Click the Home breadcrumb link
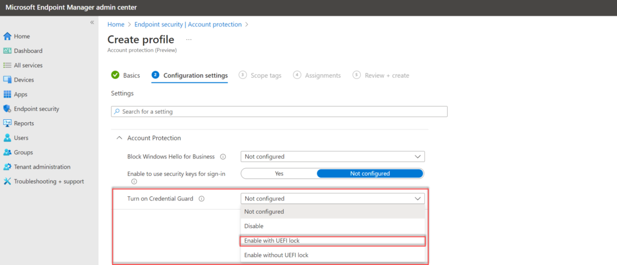The width and height of the screenshot is (617, 265). coord(116,24)
